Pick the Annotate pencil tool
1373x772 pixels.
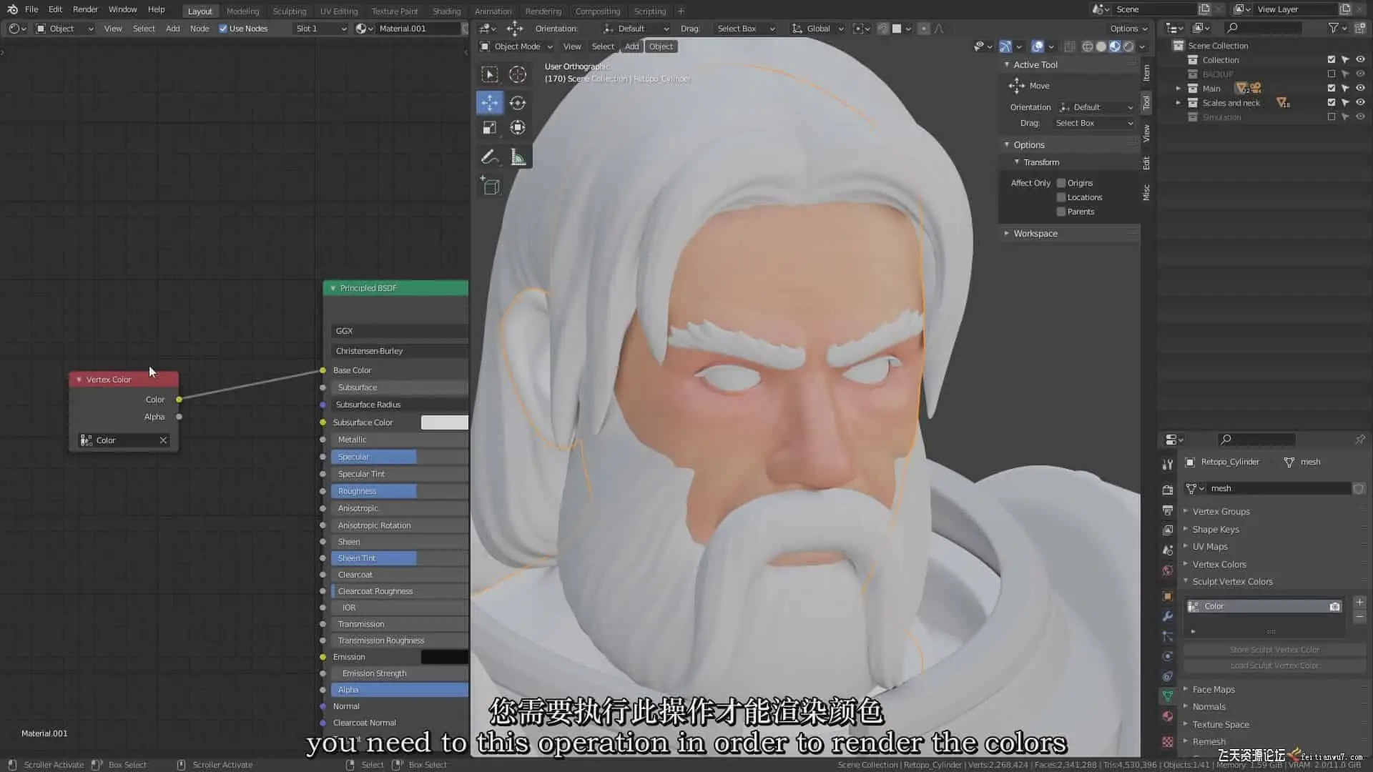click(490, 157)
